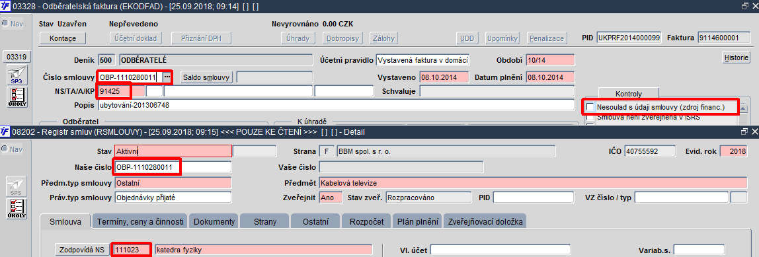This screenshot has height=257, width=759.
Task: Click the Předm.typ smlouvy field Ostatní
Action: (x=173, y=184)
